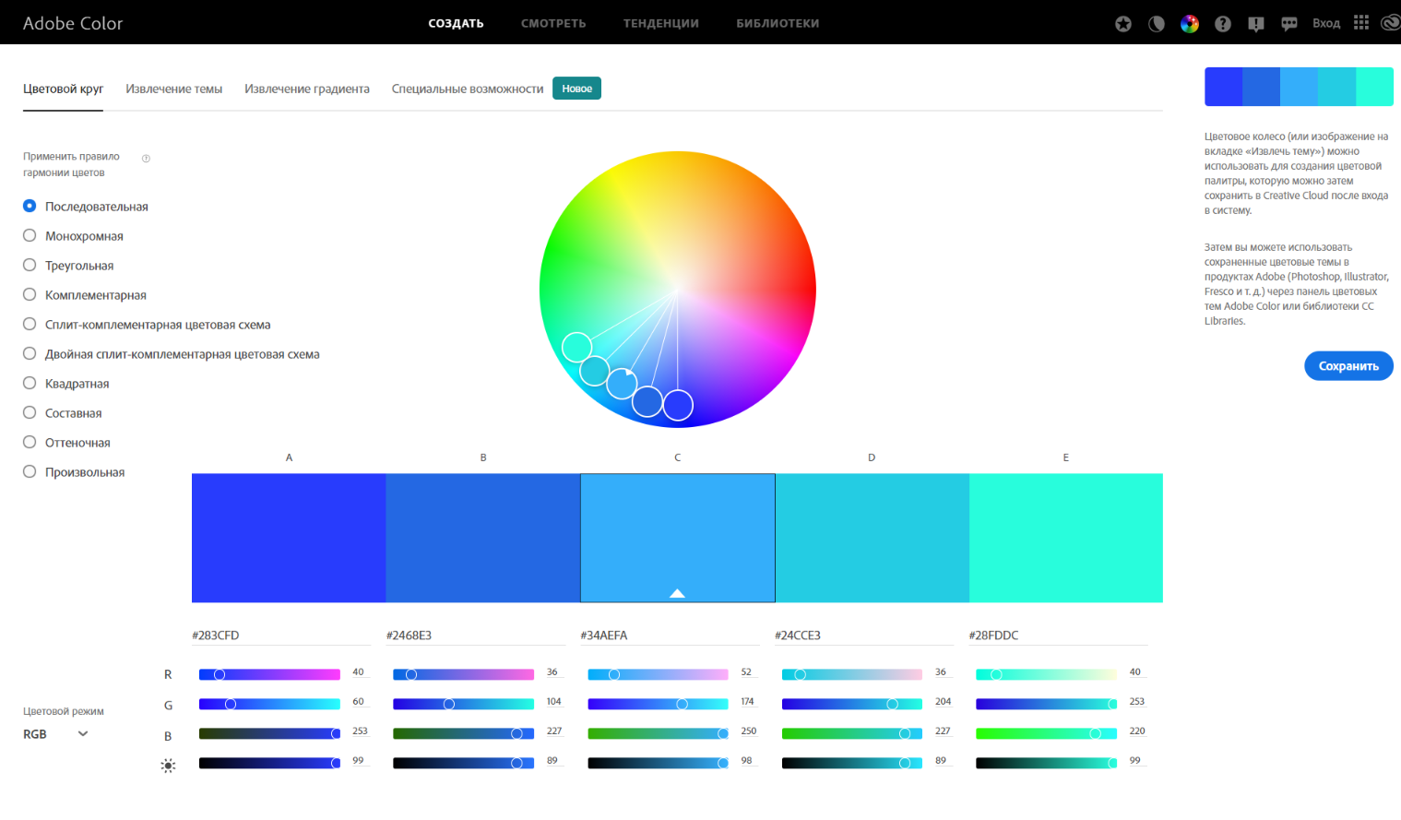Click B value 220 for color E

1137,731
